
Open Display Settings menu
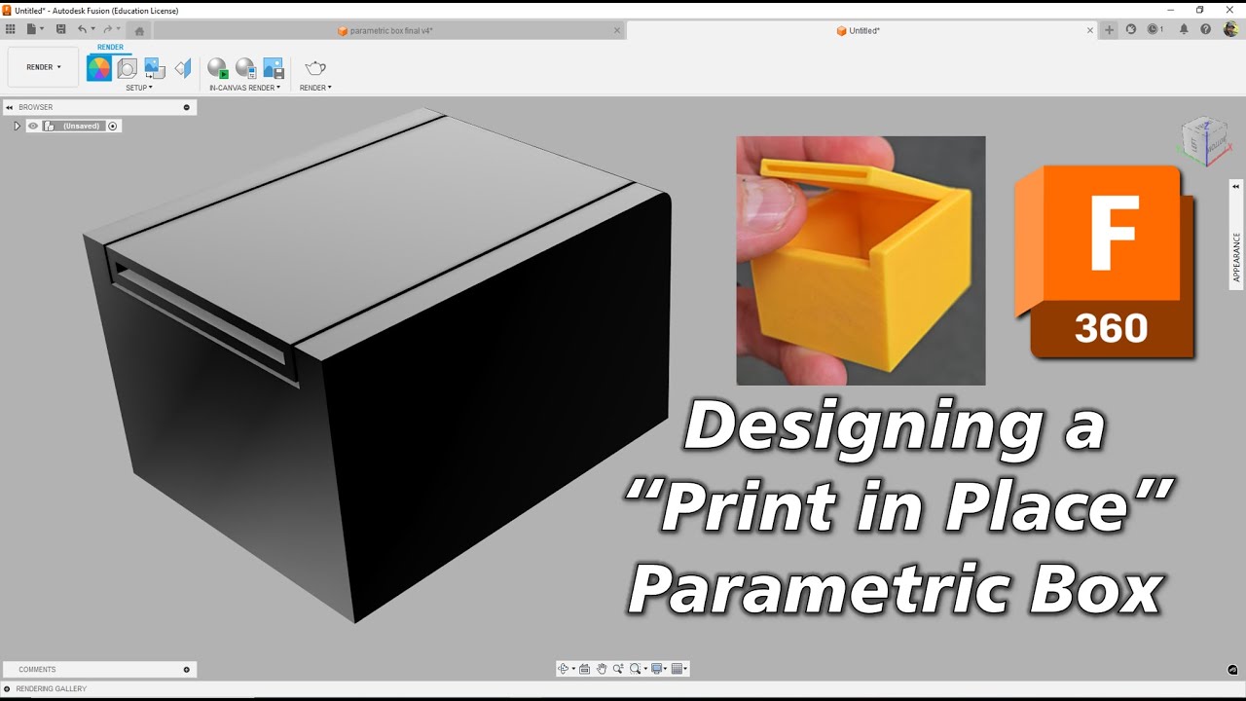coord(659,669)
